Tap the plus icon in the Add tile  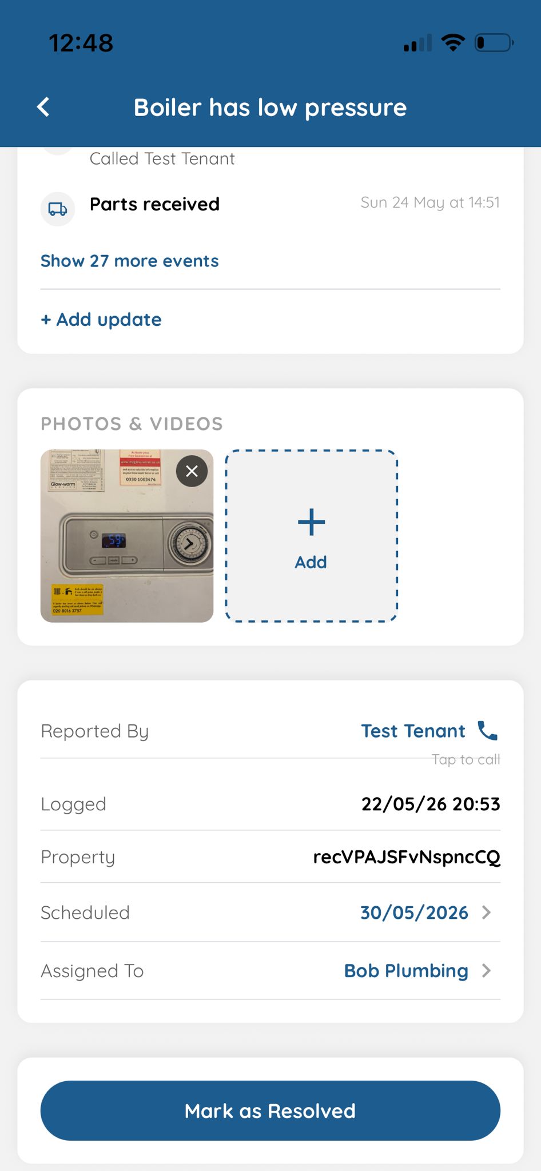(311, 522)
